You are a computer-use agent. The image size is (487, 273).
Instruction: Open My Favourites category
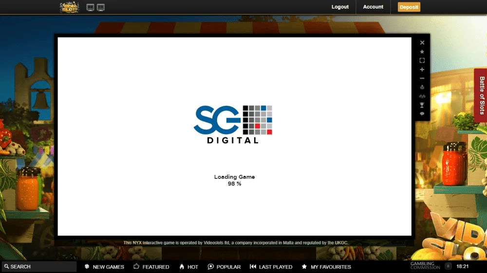point(326,267)
